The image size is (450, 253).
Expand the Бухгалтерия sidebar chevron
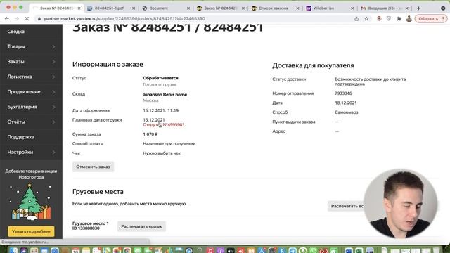(53, 107)
